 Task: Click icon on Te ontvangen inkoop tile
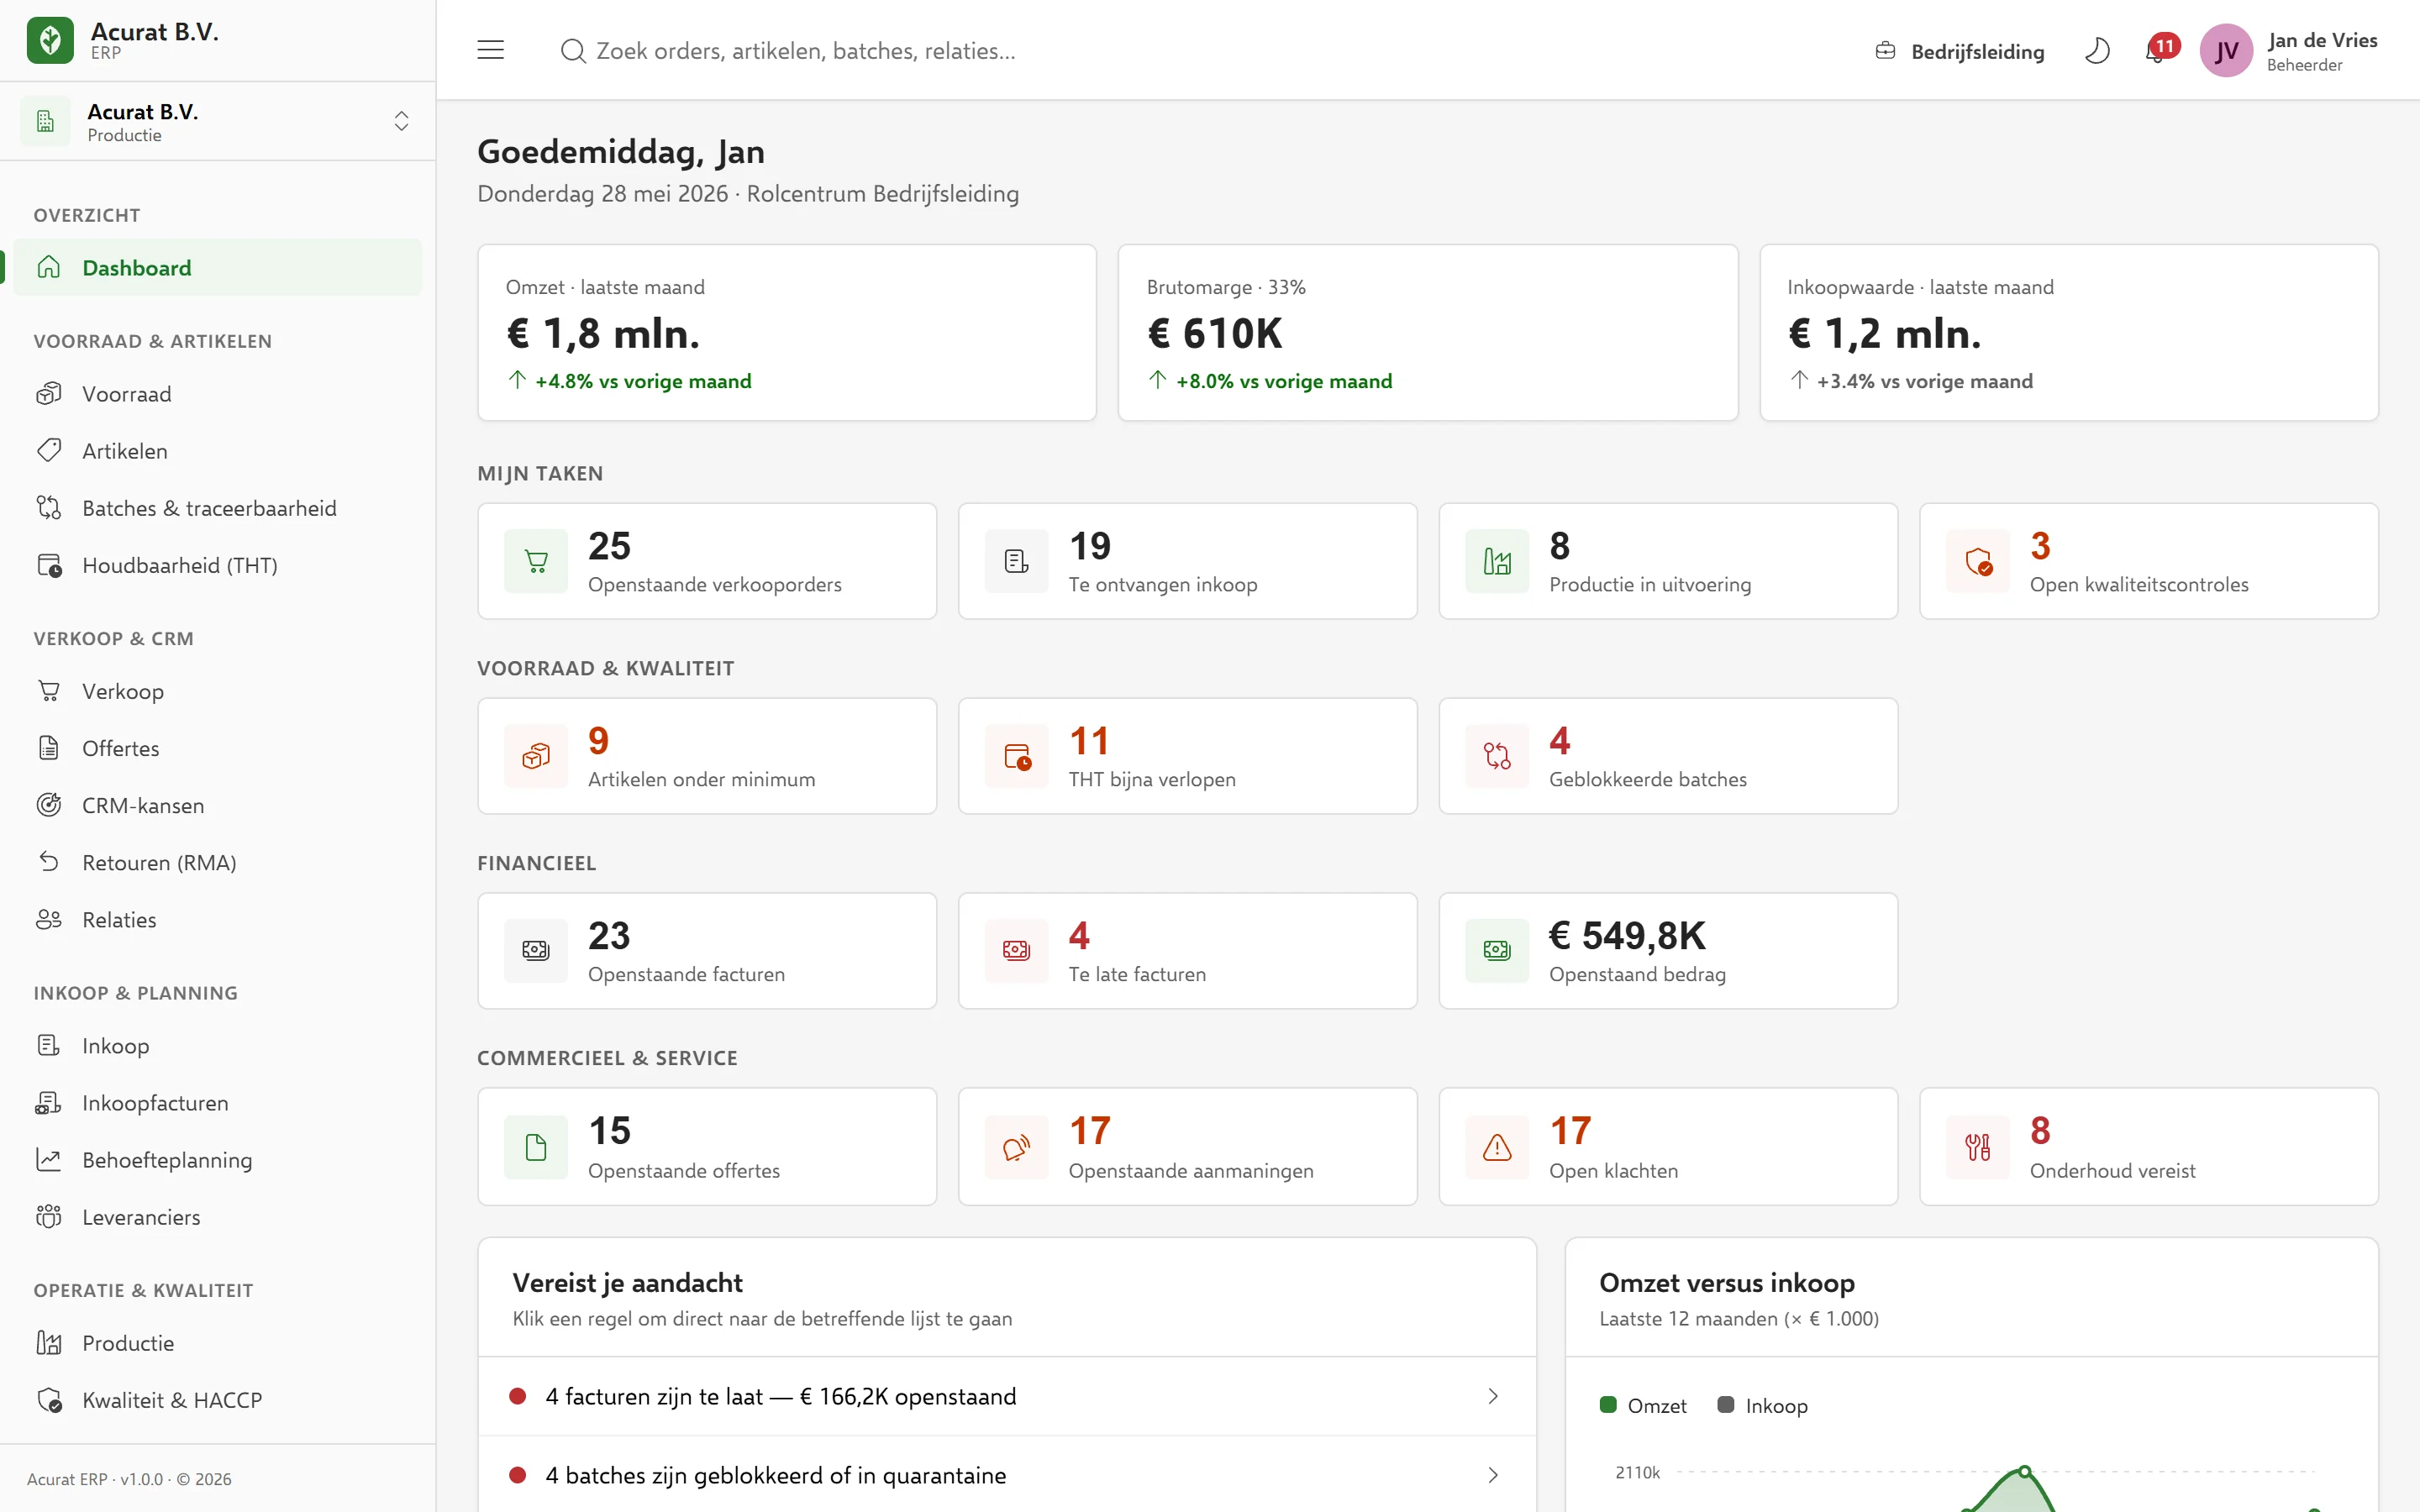pos(1016,561)
